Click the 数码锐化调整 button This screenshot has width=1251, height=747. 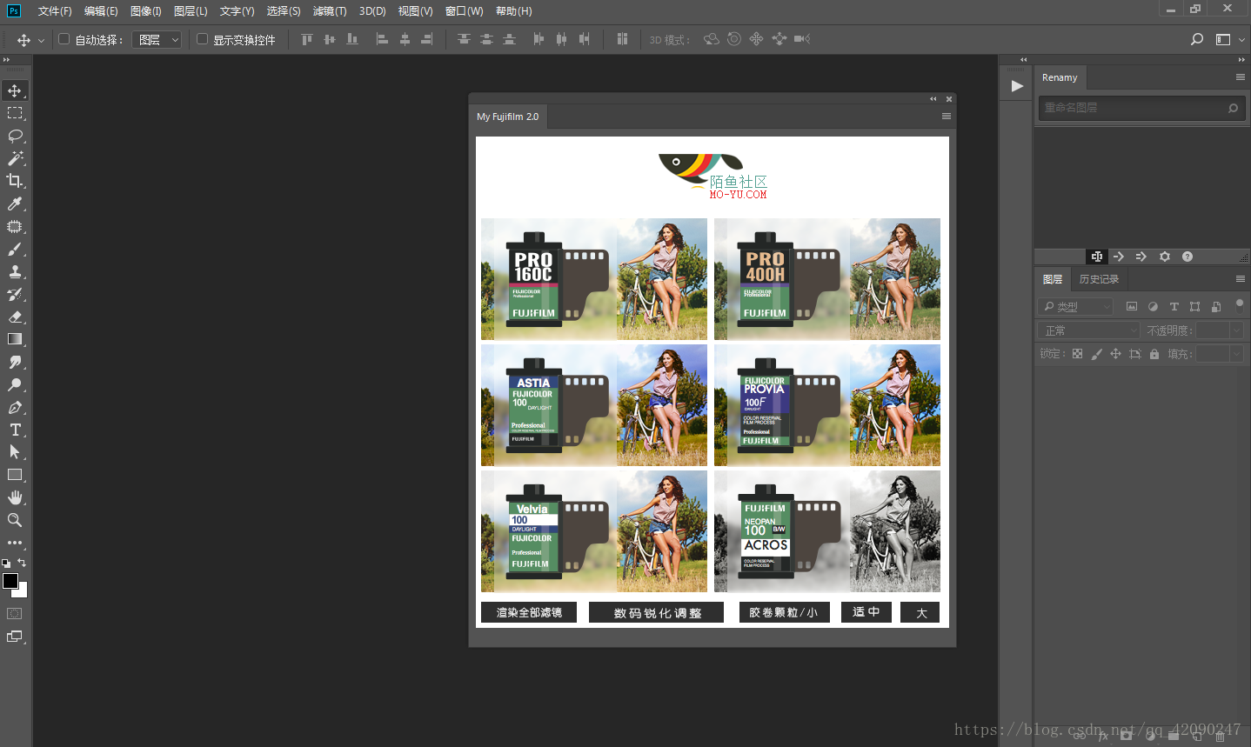657,612
